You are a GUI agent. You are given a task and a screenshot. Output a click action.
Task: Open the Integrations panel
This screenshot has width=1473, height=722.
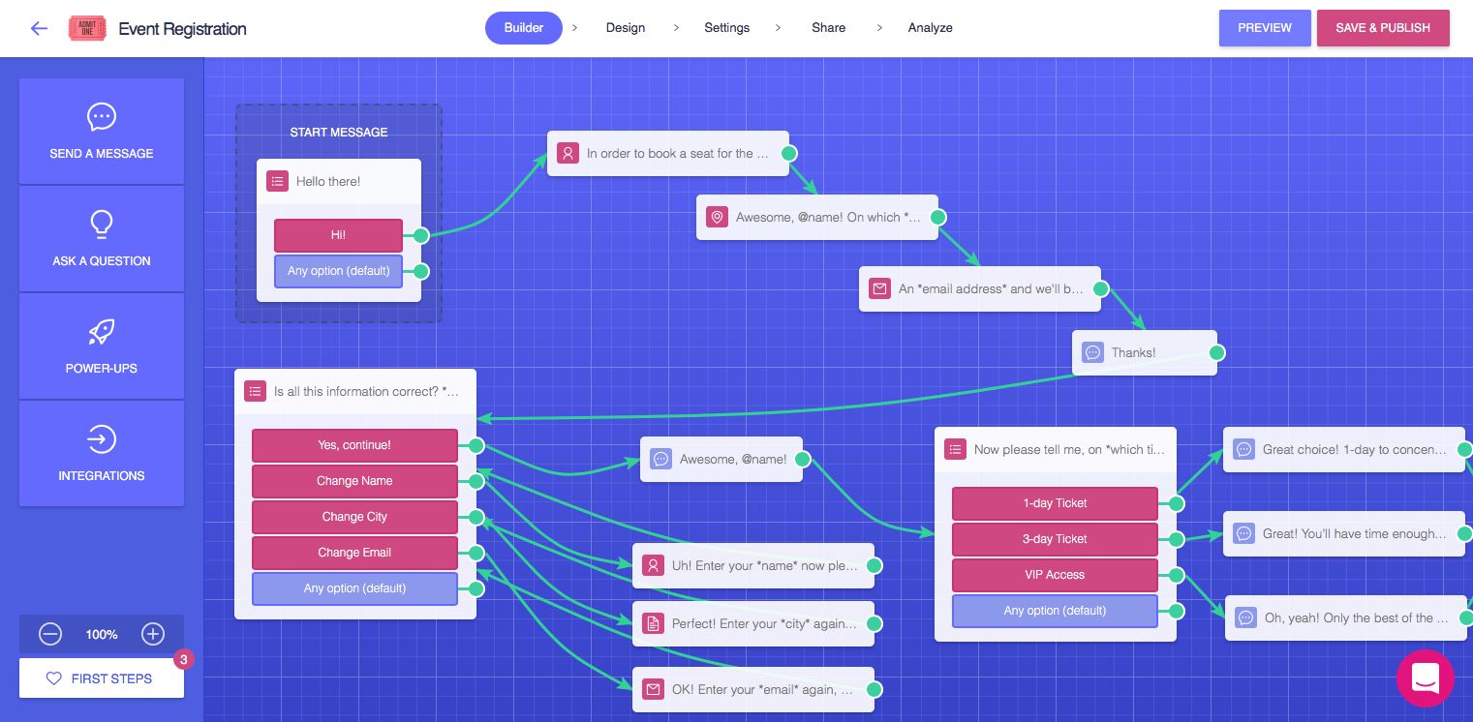pos(102,454)
